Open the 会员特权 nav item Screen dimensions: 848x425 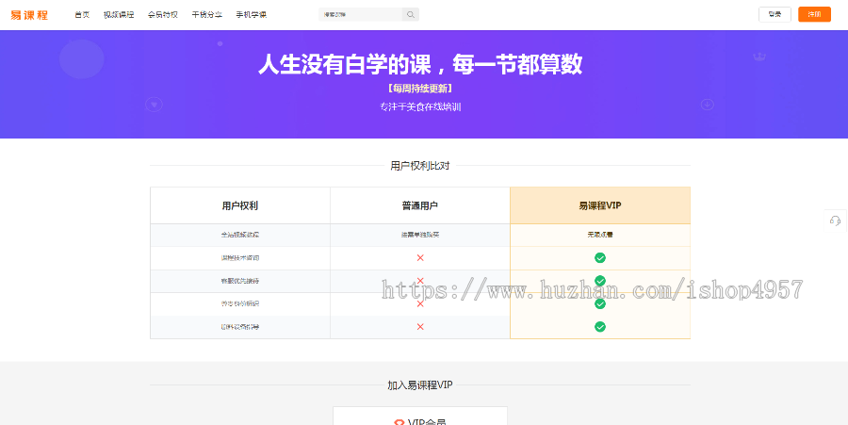point(163,14)
